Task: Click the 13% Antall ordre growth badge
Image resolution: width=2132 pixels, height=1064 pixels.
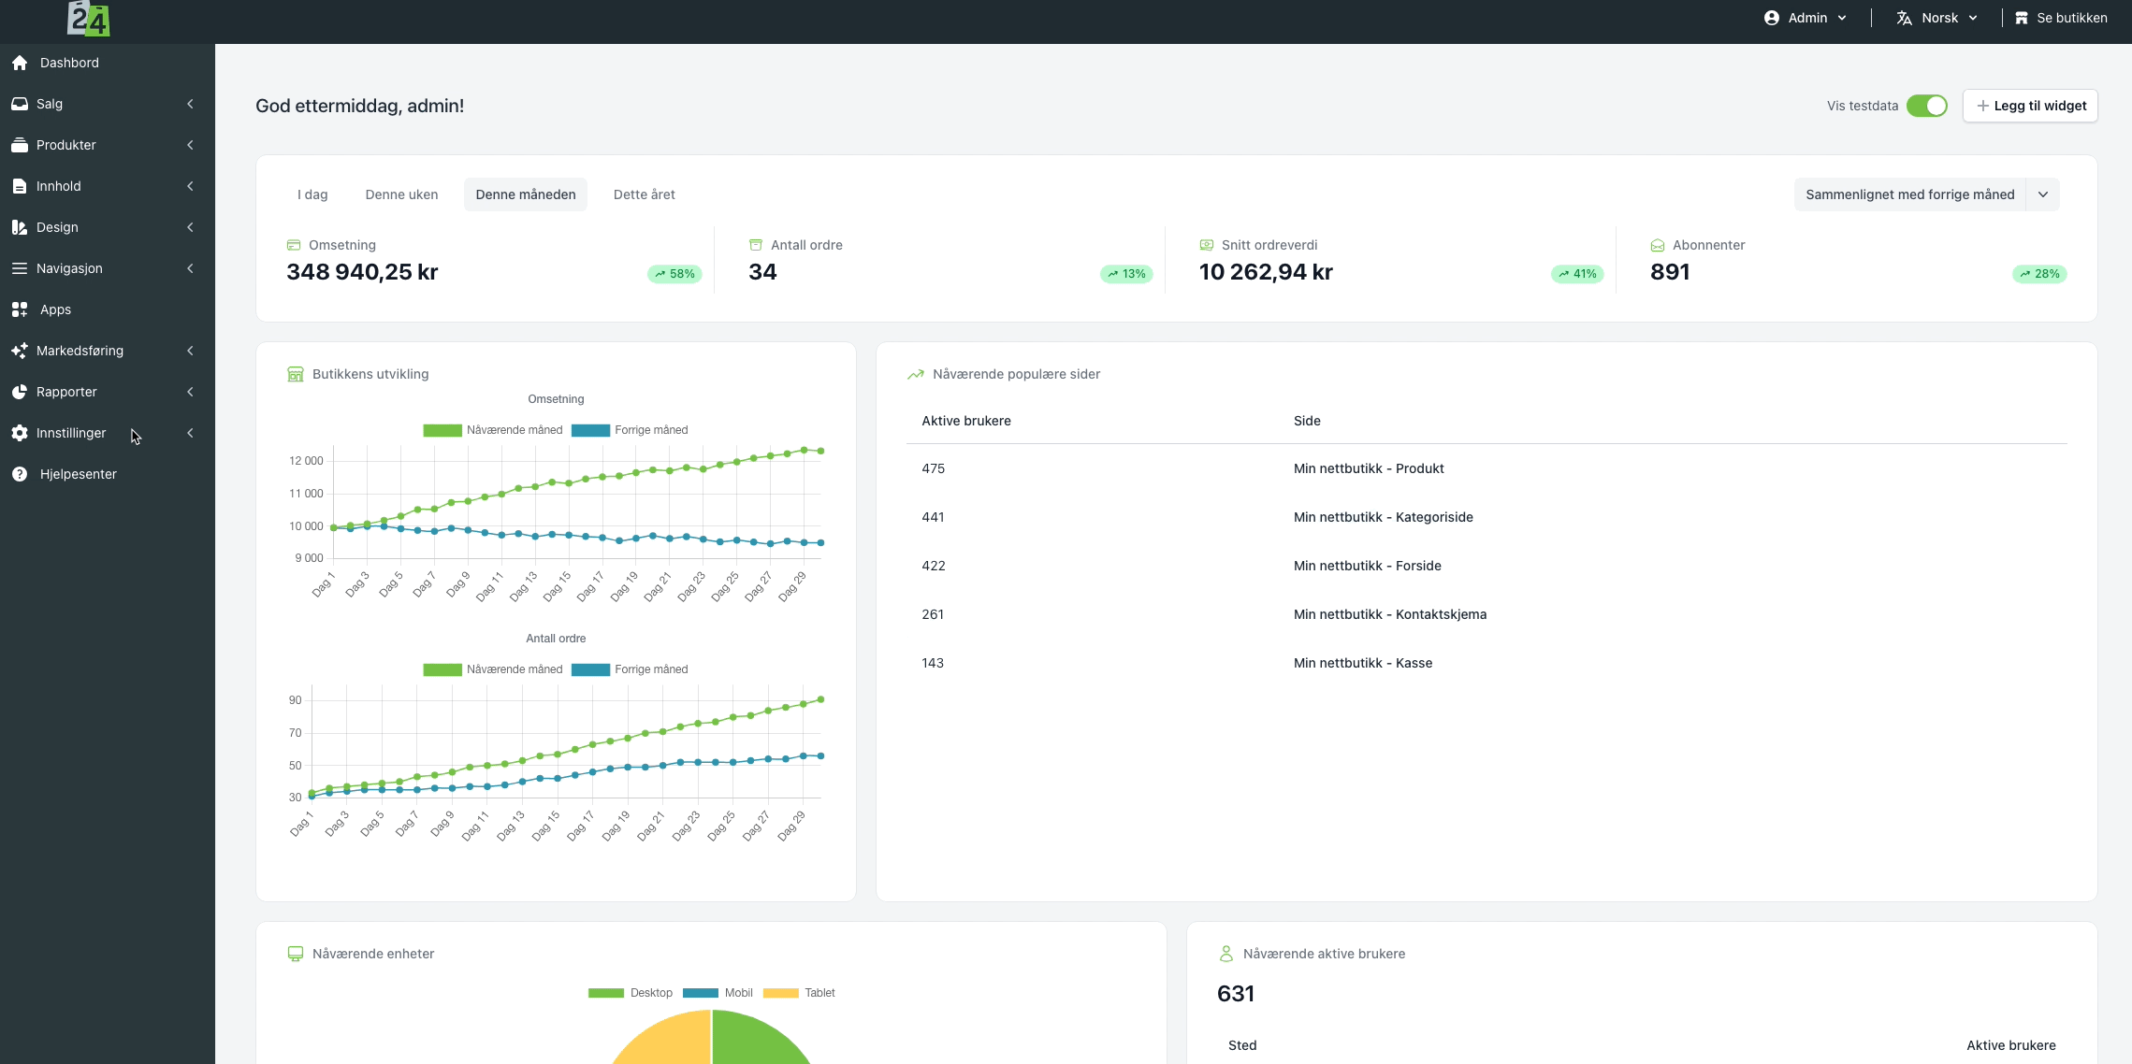Action: (x=1126, y=274)
